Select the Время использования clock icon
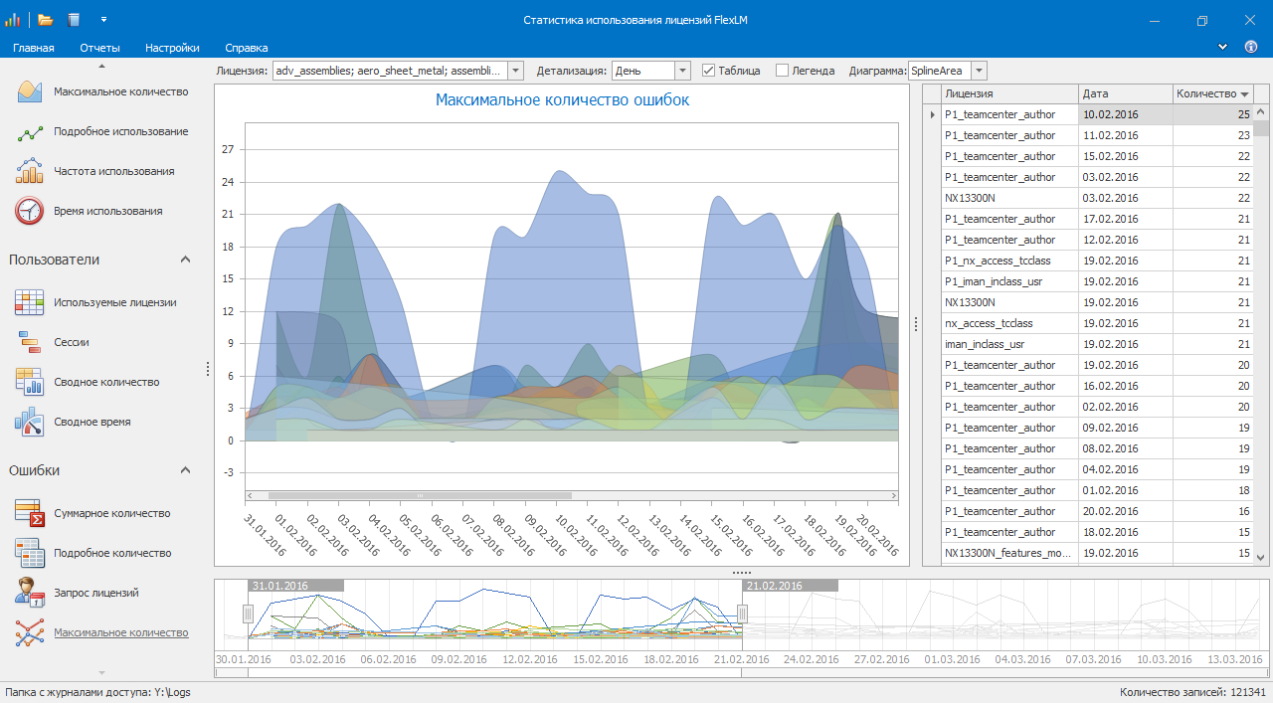Viewport: 1273px width, 703px height. coord(30,211)
